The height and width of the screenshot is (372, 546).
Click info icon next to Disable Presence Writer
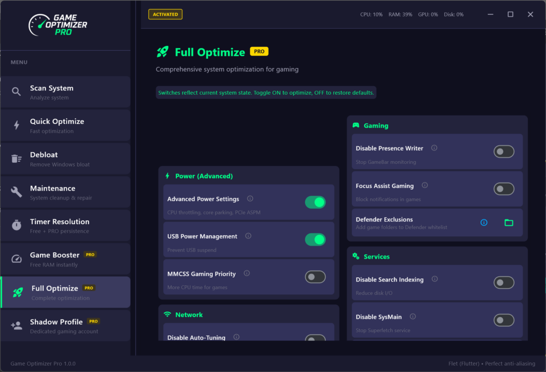(434, 148)
